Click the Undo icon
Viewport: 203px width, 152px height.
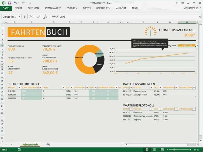coord(15,3)
